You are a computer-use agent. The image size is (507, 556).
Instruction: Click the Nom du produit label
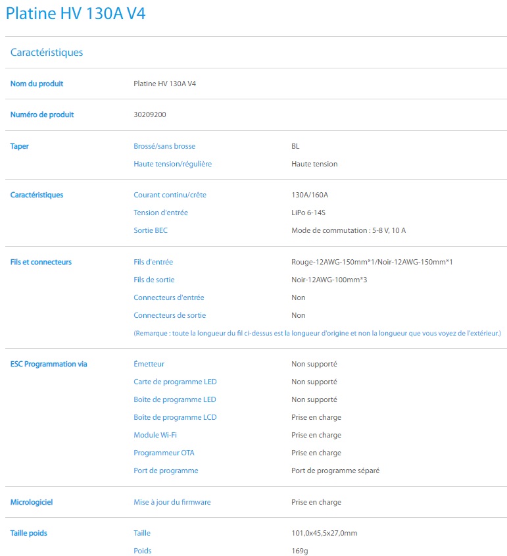click(x=36, y=84)
